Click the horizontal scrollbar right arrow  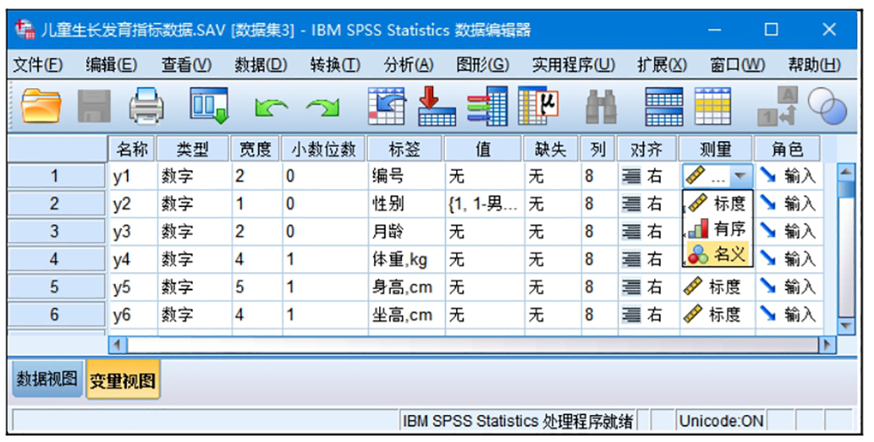pos(827,345)
